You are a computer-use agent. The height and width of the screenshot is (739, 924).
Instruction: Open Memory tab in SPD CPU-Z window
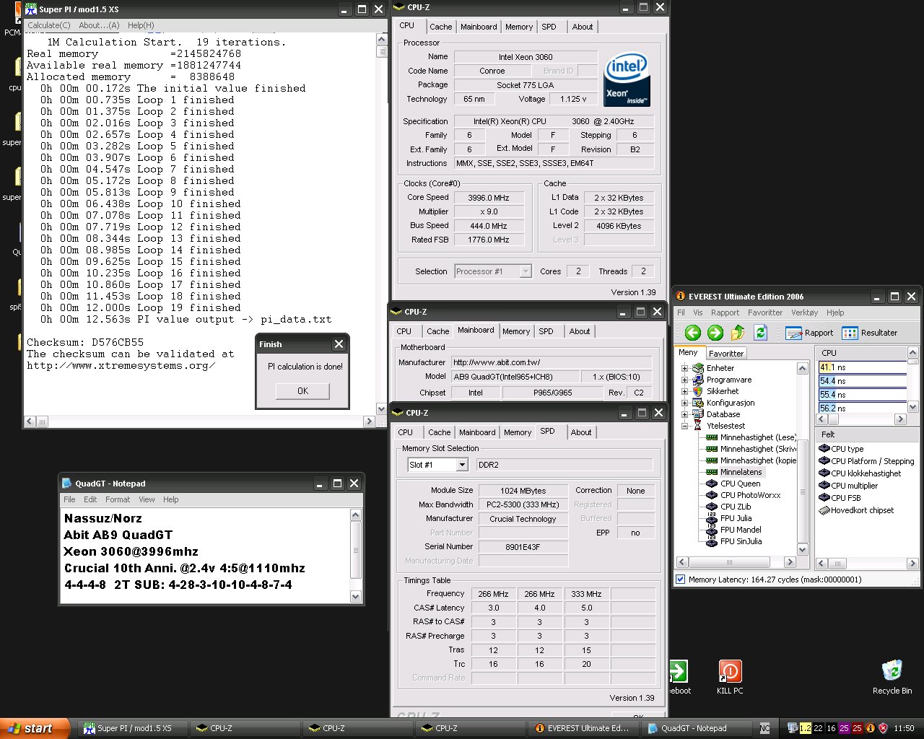518,432
